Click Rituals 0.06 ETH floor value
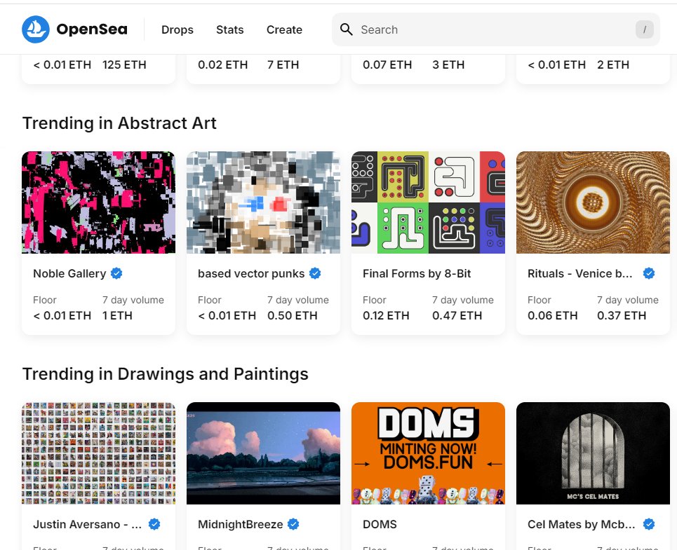677x550 pixels. click(x=553, y=315)
